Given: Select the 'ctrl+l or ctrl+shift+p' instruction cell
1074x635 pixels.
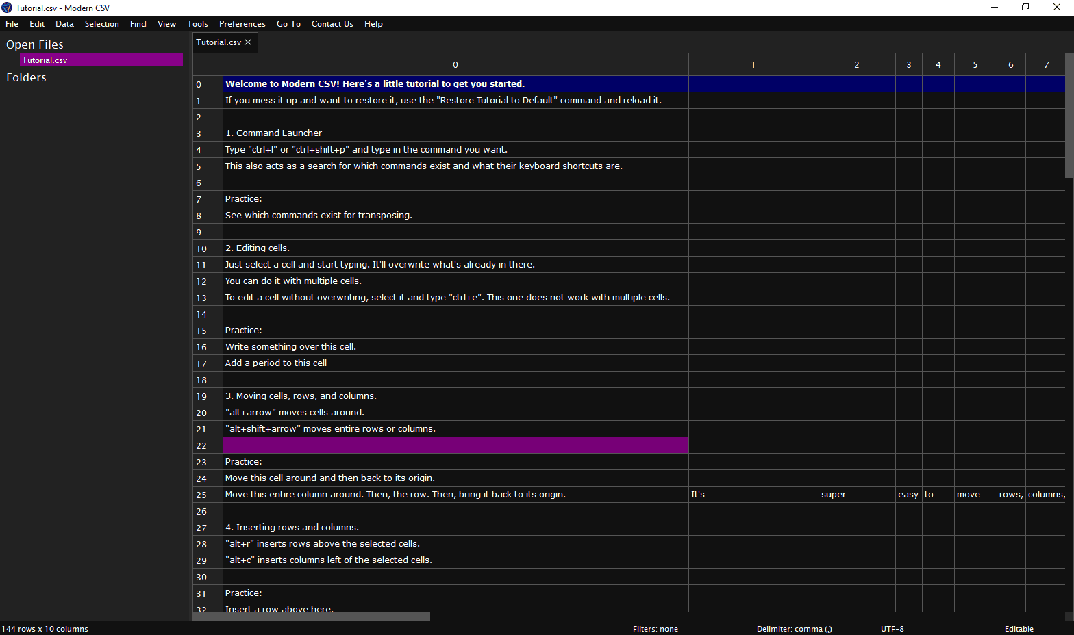Looking at the screenshot, I should tap(455, 150).
